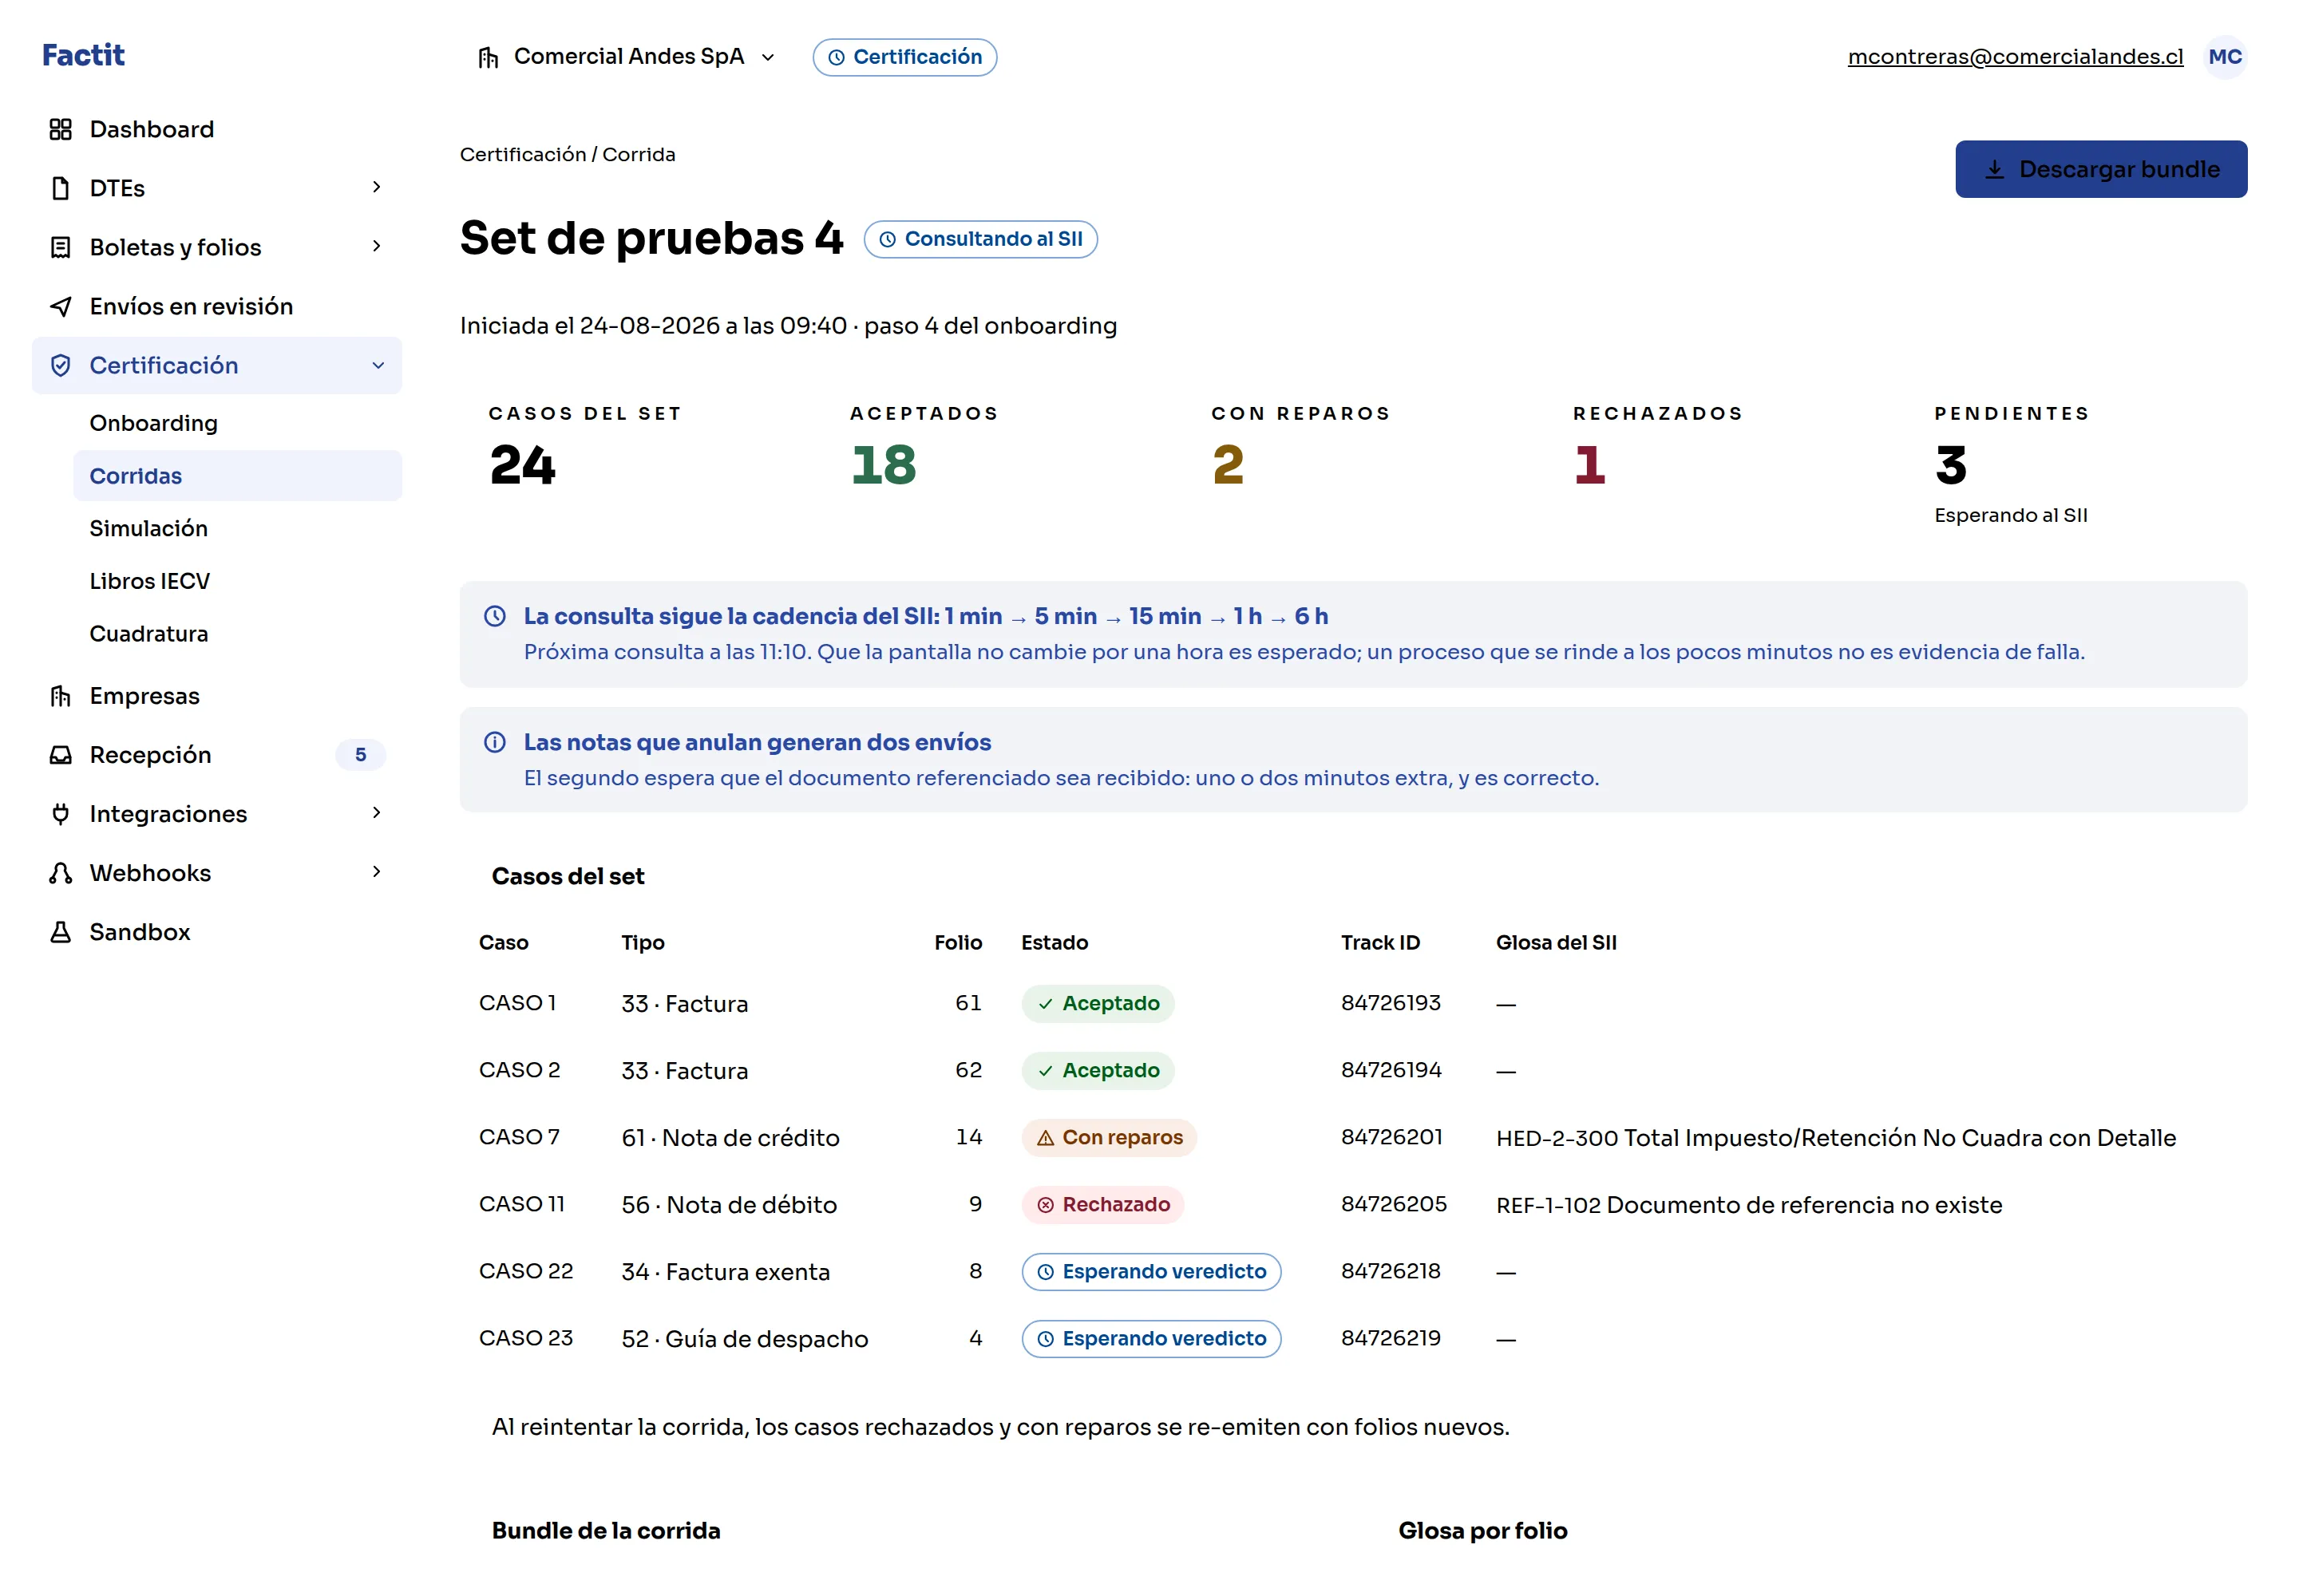Click the download icon in Descargar bundle
Viewport: 2299px width, 1596px height.
(1994, 169)
